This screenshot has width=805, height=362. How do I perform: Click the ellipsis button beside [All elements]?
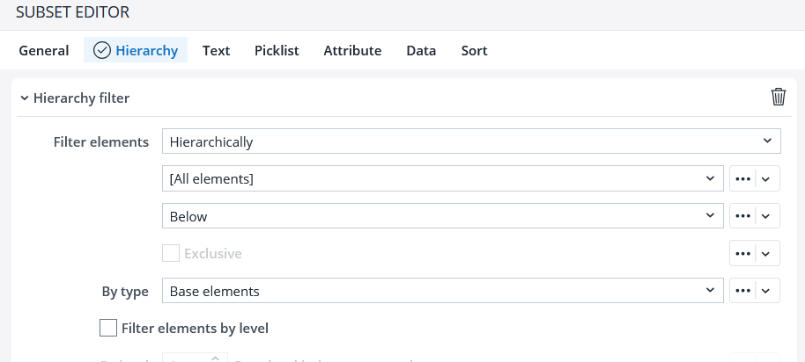742,179
